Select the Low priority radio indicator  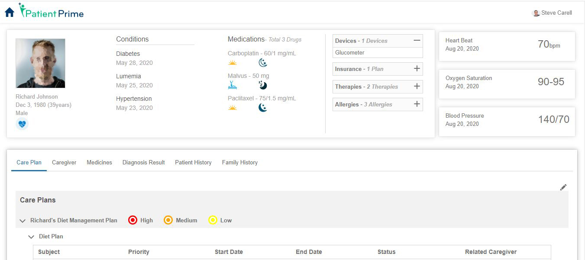(x=213, y=220)
